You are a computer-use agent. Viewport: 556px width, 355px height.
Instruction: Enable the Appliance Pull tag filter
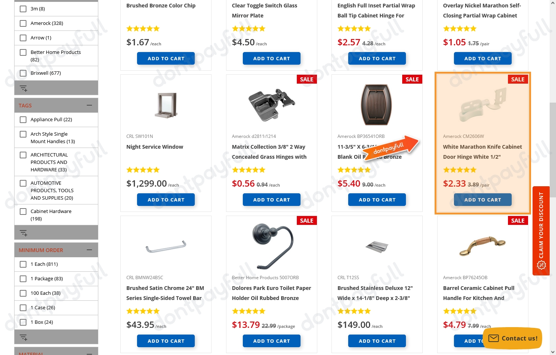pyautogui.click(x=23, y=119)
